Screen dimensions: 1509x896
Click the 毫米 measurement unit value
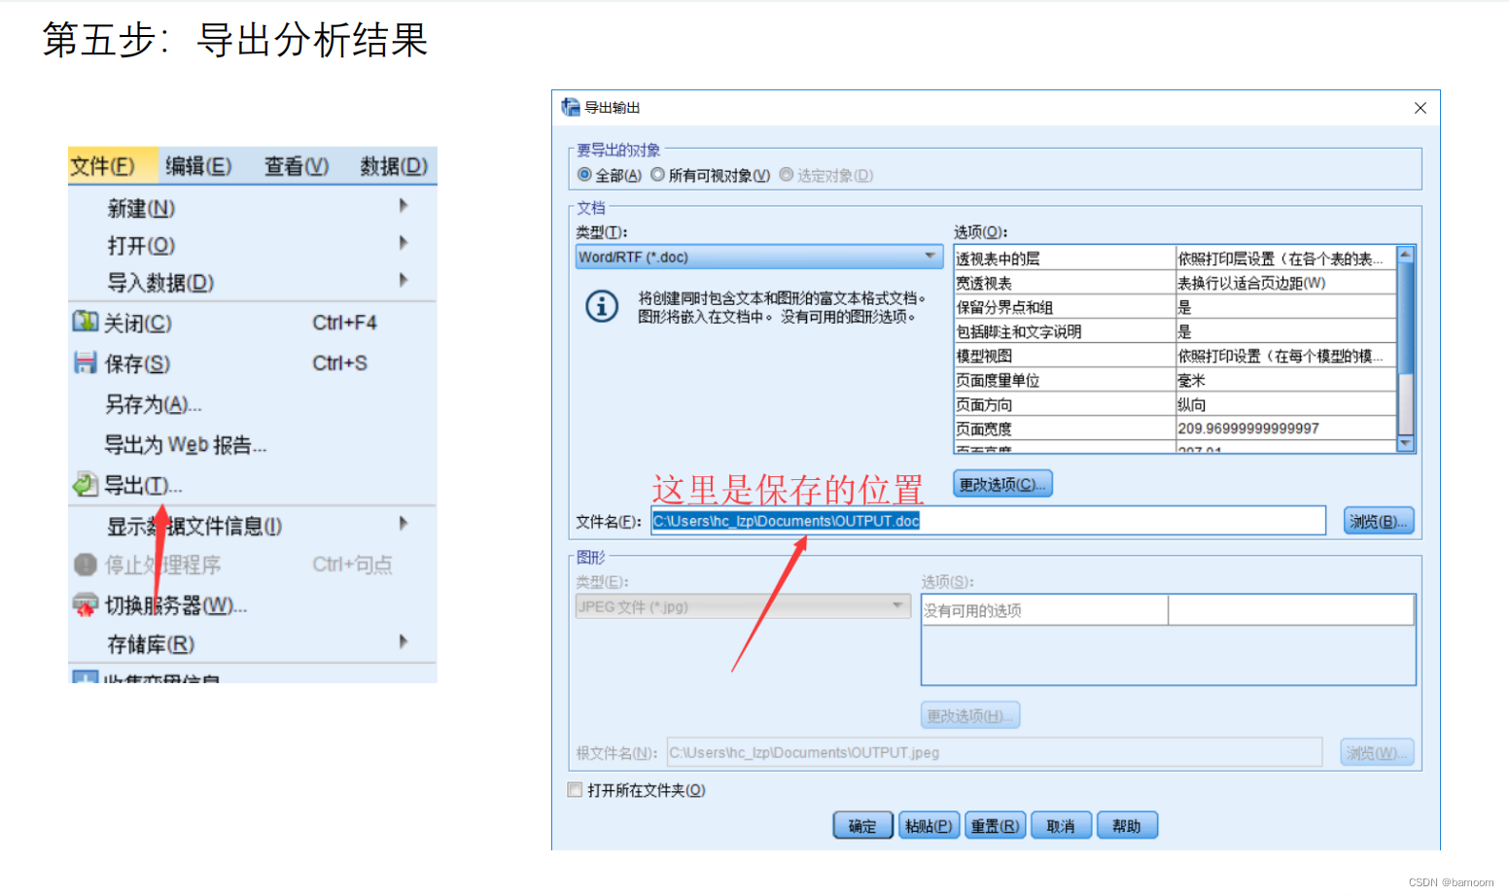(1191, 380)
